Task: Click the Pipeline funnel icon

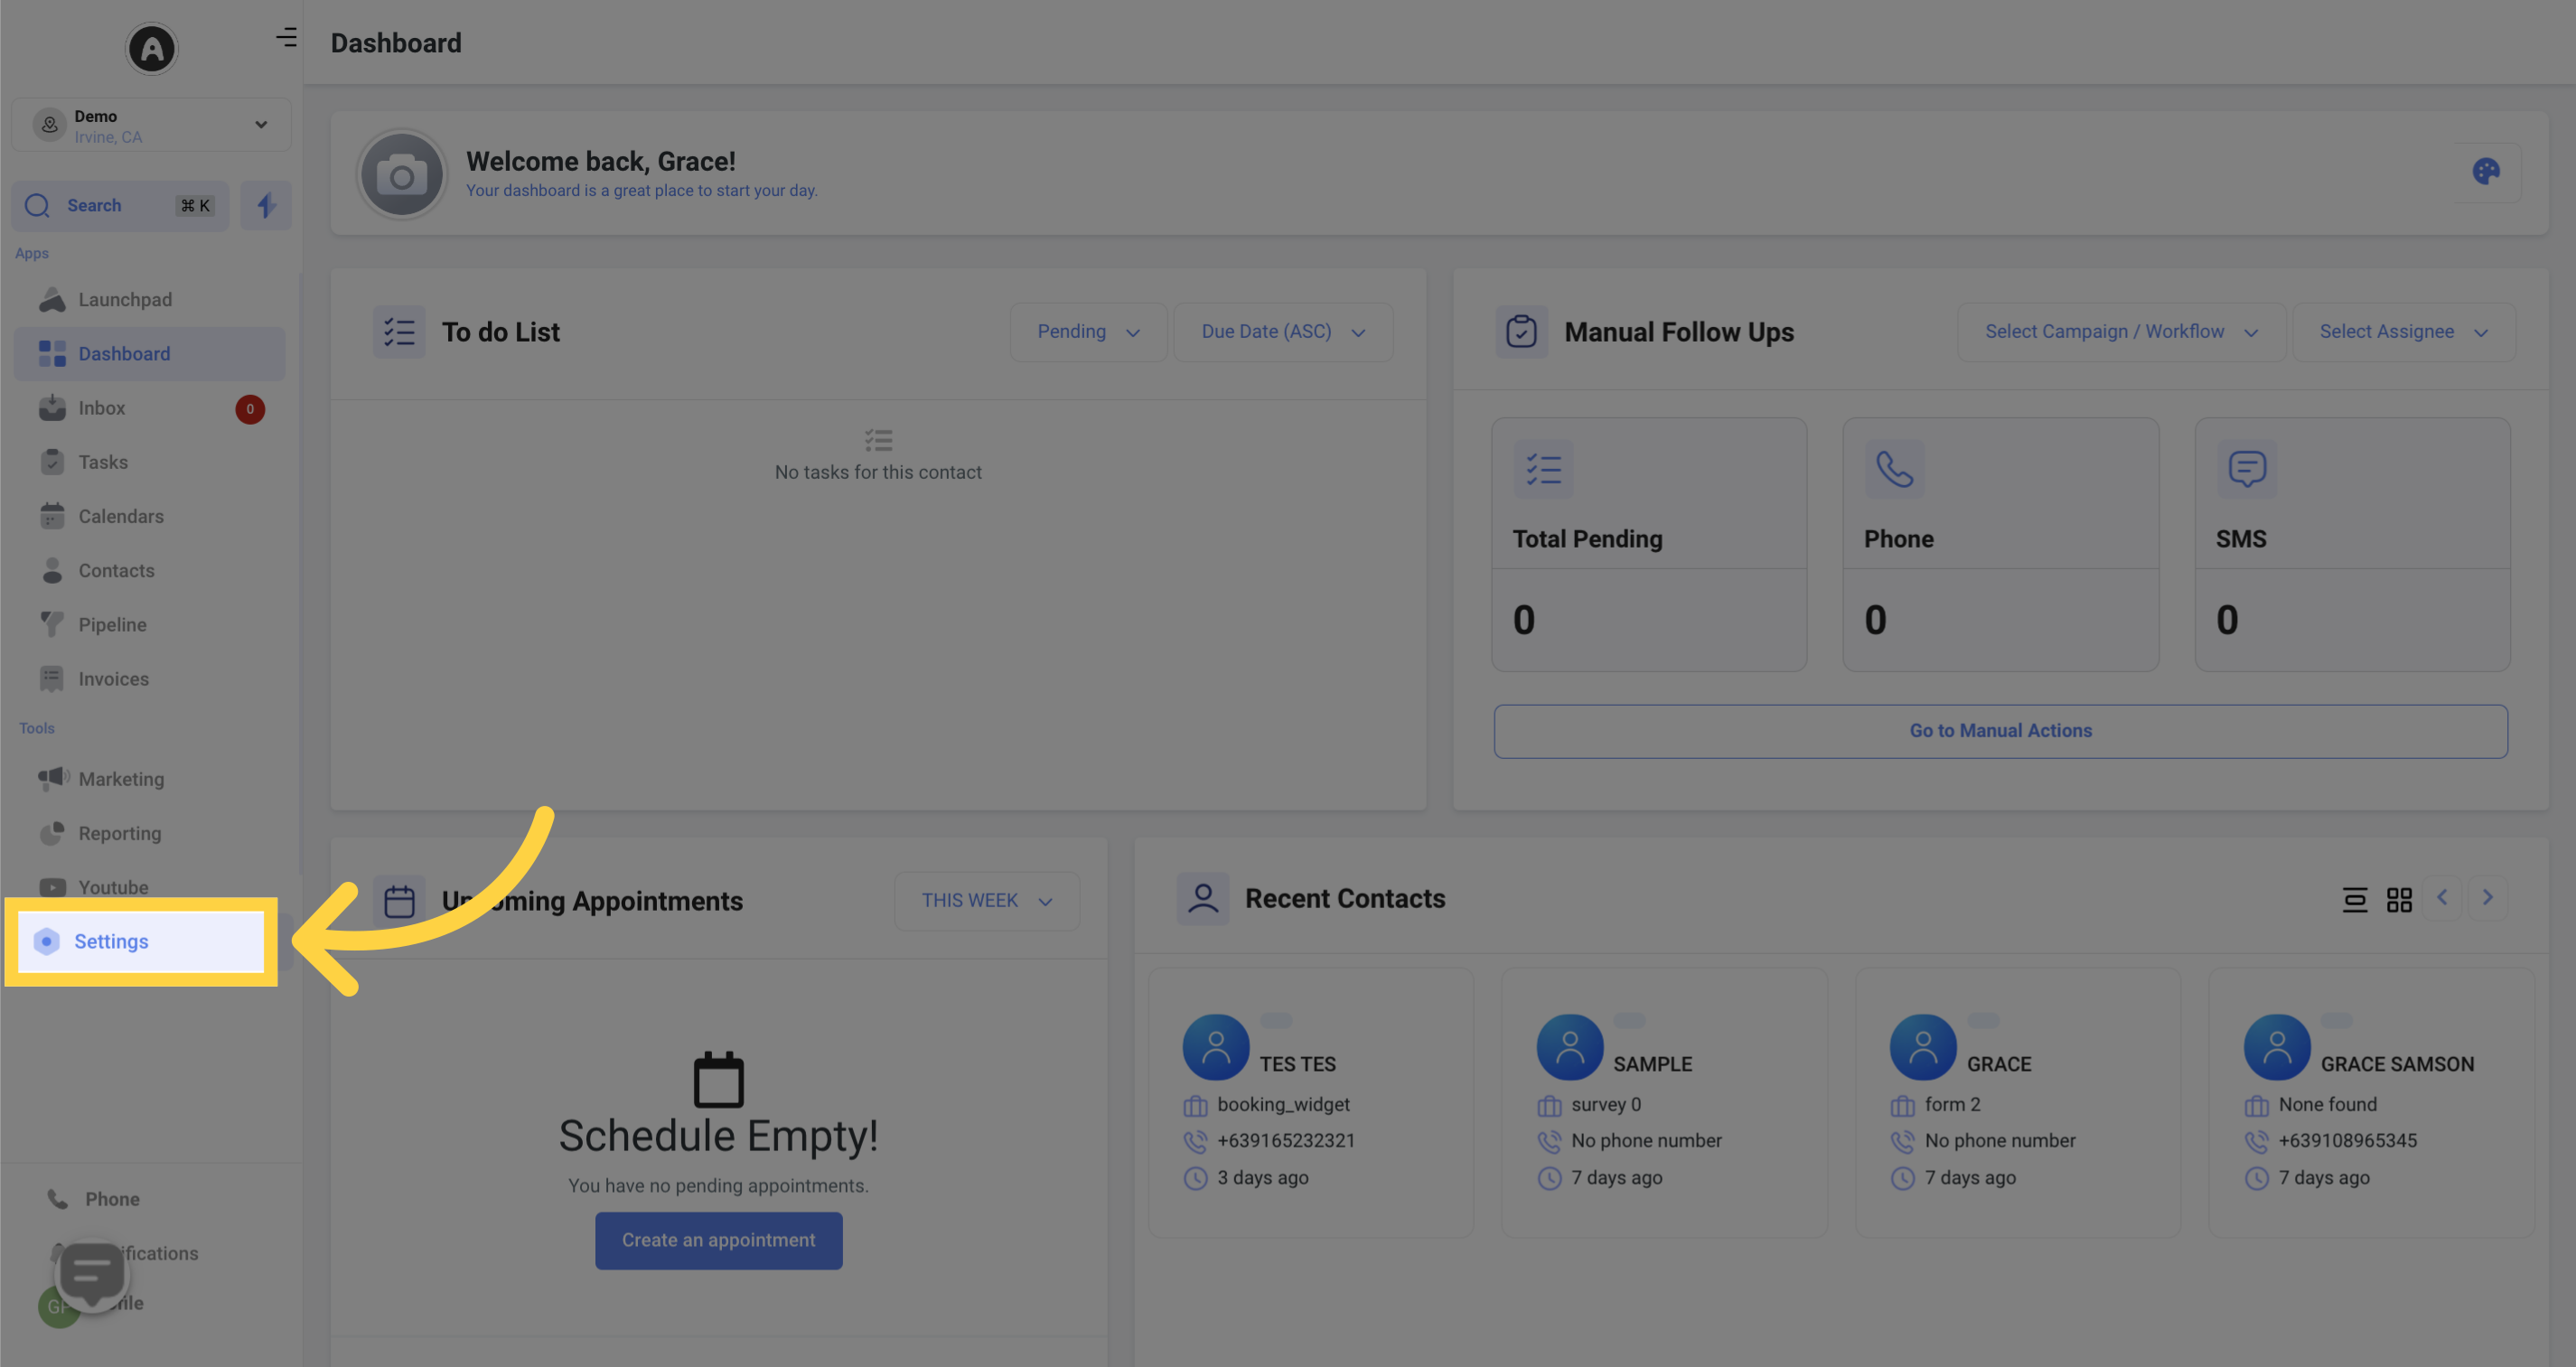Action: 52,624
